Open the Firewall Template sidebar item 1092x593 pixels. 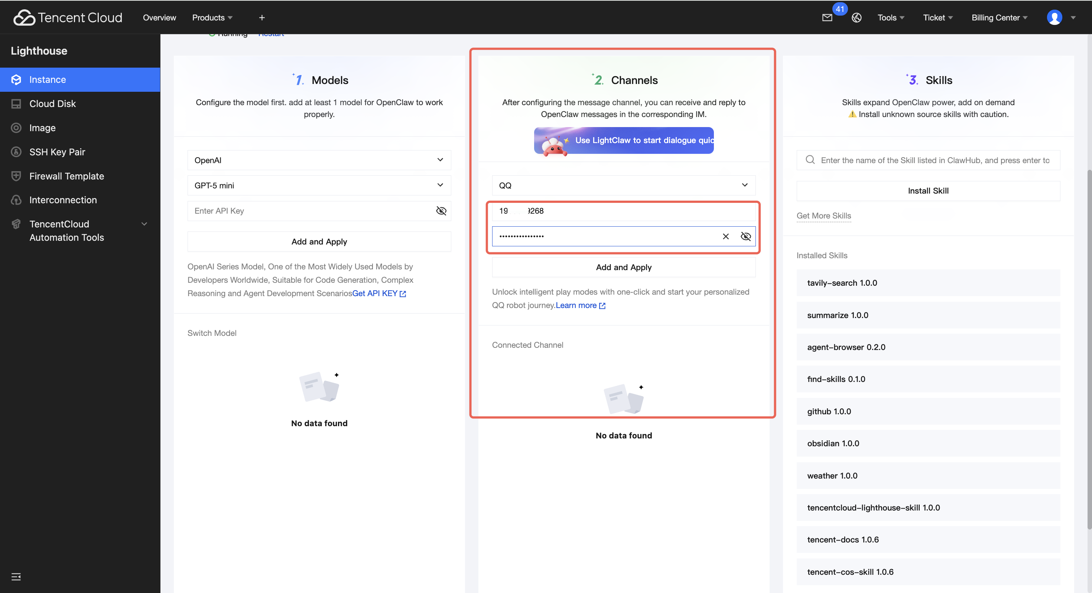(x=66, y=176)
